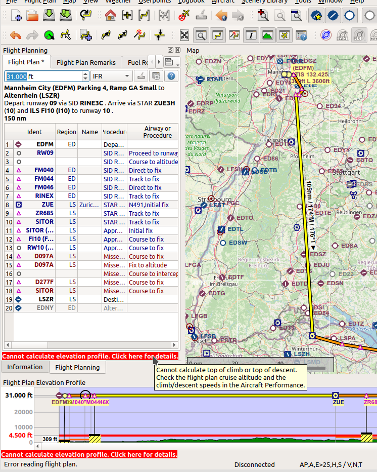
Task: Click the EDFM airport label on the map
Action: click(303, 68)
